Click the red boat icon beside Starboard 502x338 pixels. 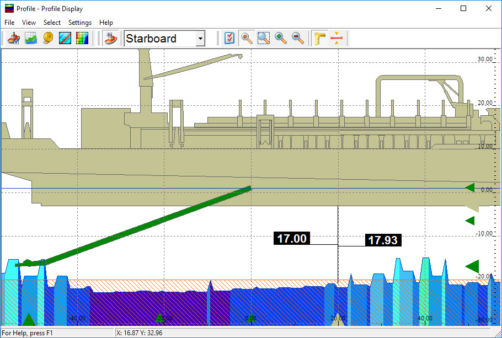pyautogui.click(x=111, y=39)
